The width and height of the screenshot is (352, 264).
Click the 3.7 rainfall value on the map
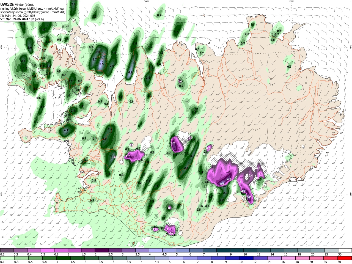pyautogui.click(x=95, y=59)
